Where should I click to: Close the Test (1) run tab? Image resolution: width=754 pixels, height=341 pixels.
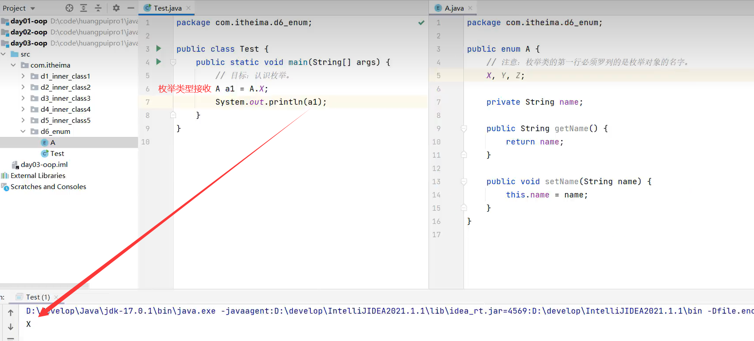pyautogui.click(x=56, y=297)
